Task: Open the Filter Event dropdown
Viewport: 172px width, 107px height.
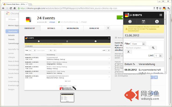Action: [138, 44]
